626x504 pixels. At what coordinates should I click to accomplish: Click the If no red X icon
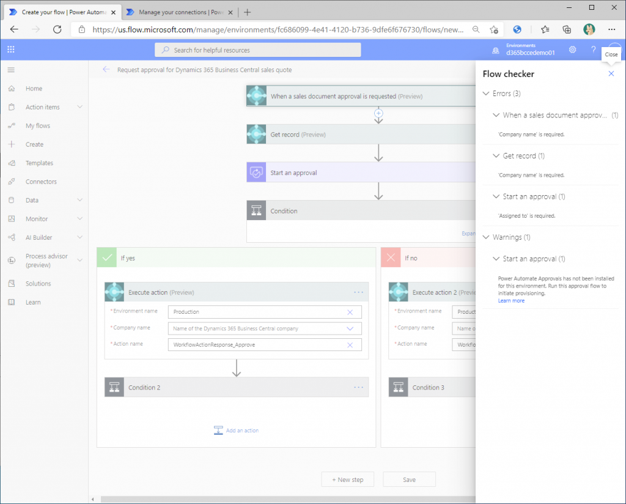(x=391, y=258)
